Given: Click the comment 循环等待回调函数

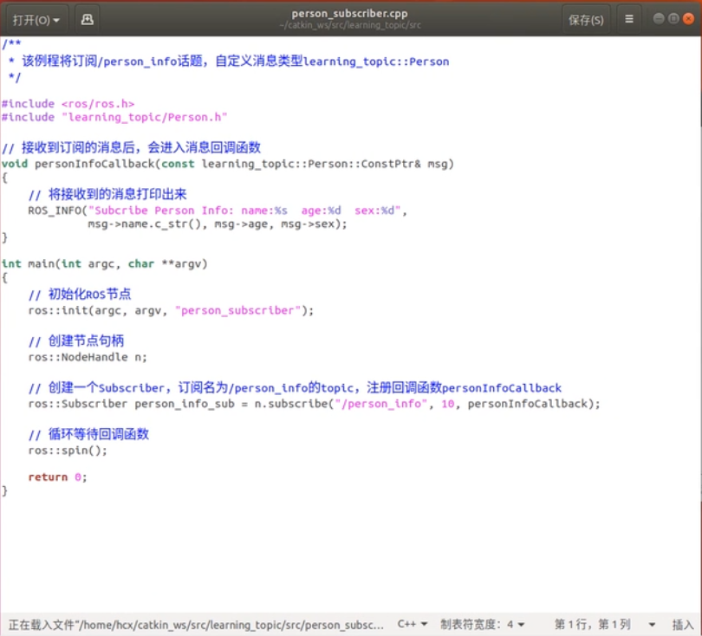Looking at the screenshot, I should pos(88,434).
